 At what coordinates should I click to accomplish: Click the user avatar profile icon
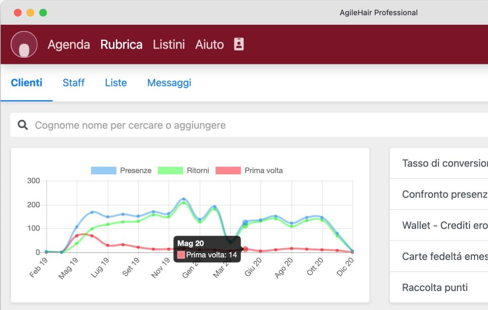(x=24, y=44)
